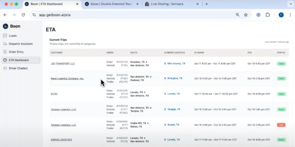Click Austin, TX current location link

173,125
